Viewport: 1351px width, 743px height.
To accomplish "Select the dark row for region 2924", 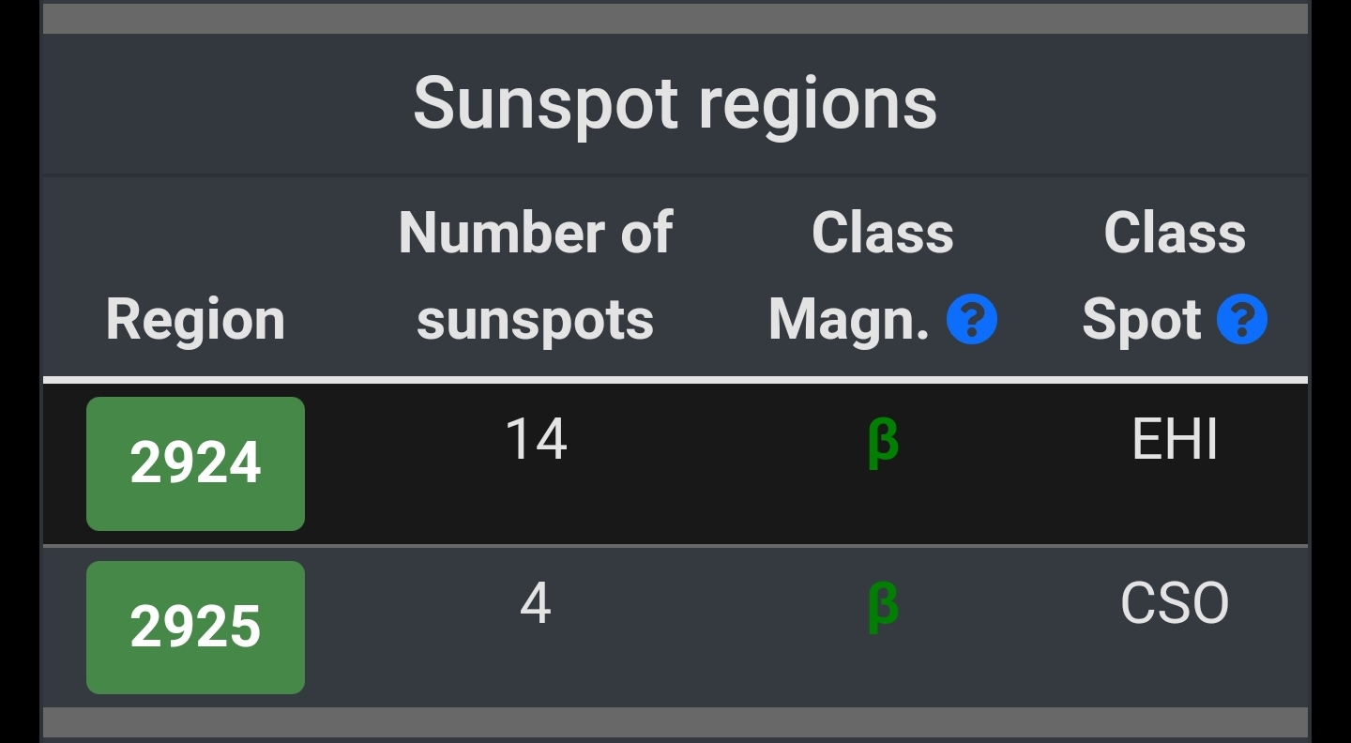I will (675, 463).
